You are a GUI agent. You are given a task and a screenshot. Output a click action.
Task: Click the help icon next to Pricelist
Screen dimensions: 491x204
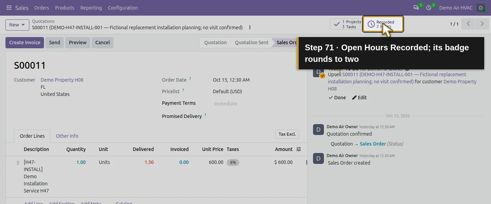pyautogui.click(x=183, y=90)
